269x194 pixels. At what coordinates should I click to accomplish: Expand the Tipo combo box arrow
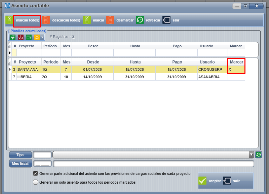[x=251, y=155]
